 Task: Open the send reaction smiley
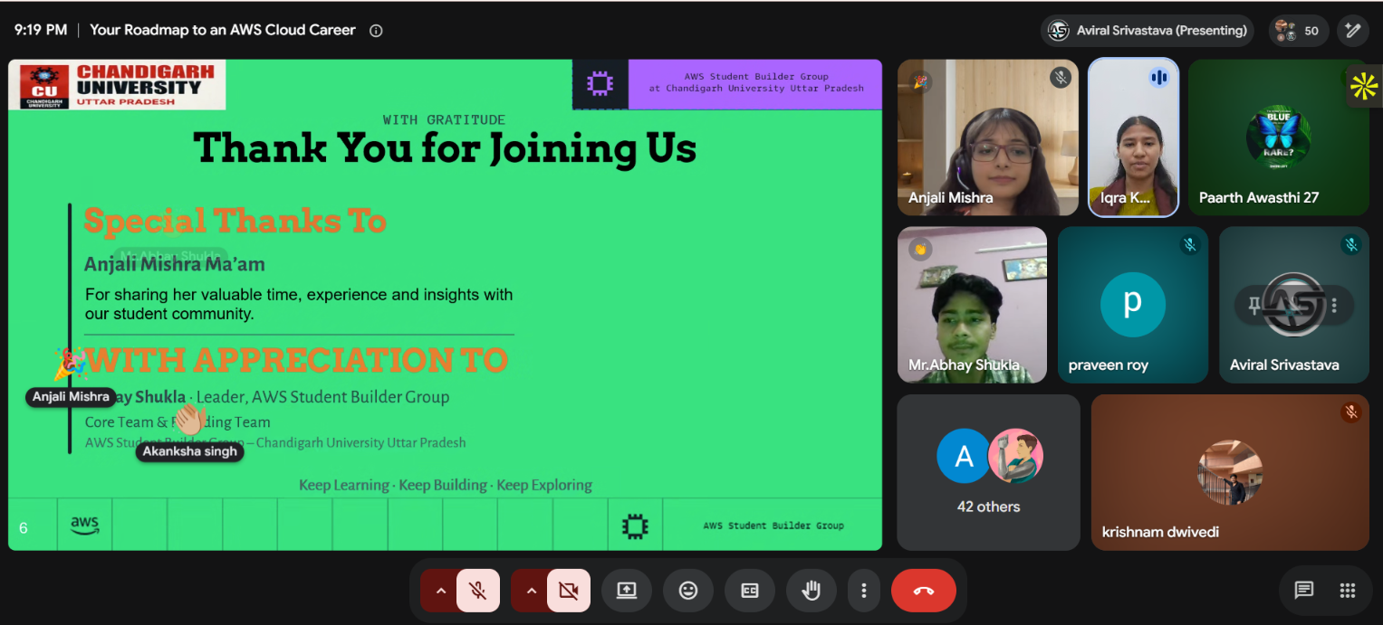point(688,591)
